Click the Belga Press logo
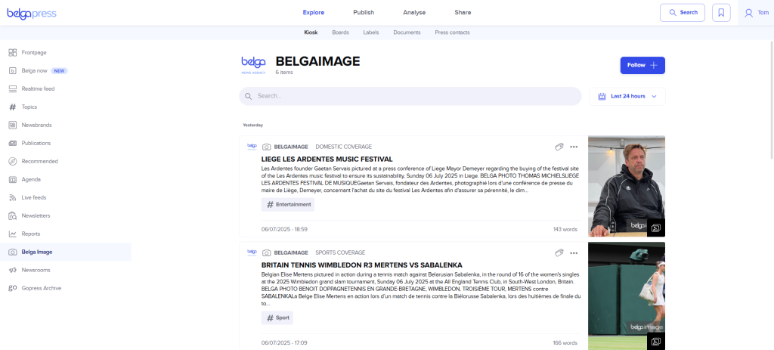 (32, 14)
